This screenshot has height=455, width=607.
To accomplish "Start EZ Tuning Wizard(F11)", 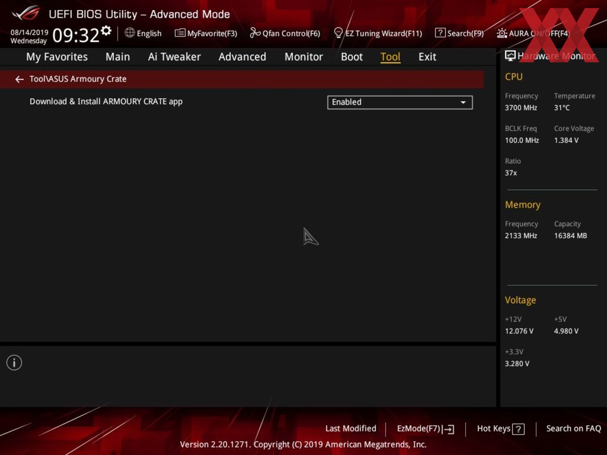I will 378,33.
